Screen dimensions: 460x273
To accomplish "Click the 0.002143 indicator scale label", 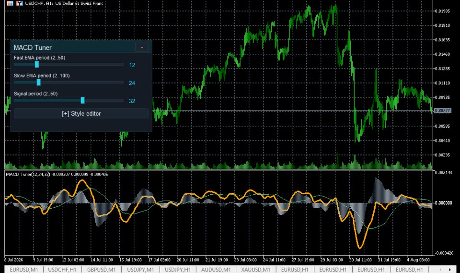I will pos(443,173).
